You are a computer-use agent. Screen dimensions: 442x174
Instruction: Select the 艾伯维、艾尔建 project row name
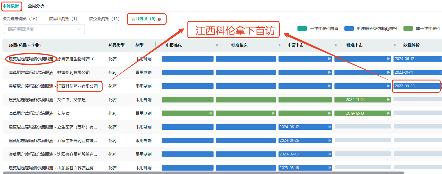pyautogui.click(x=47, y=100)
